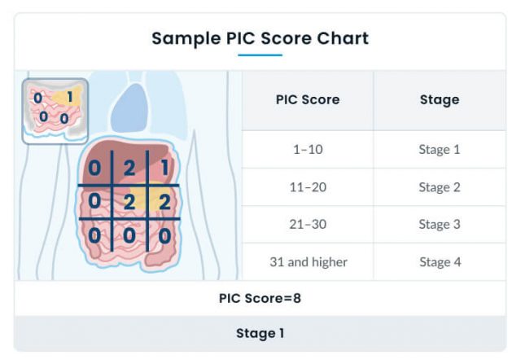The width and height of the screenshot is (521, 364).
Task: Click the Stage 3 table cell
Action: click(440, 225)
